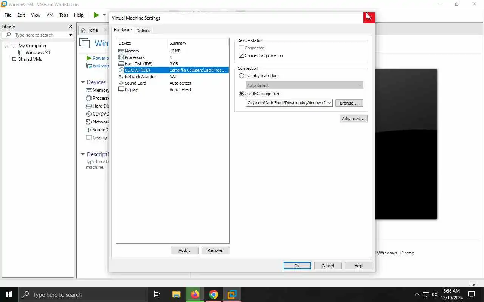Open the File menu
The width and height of the screenshot is (484, 302).
pos(8,15)
